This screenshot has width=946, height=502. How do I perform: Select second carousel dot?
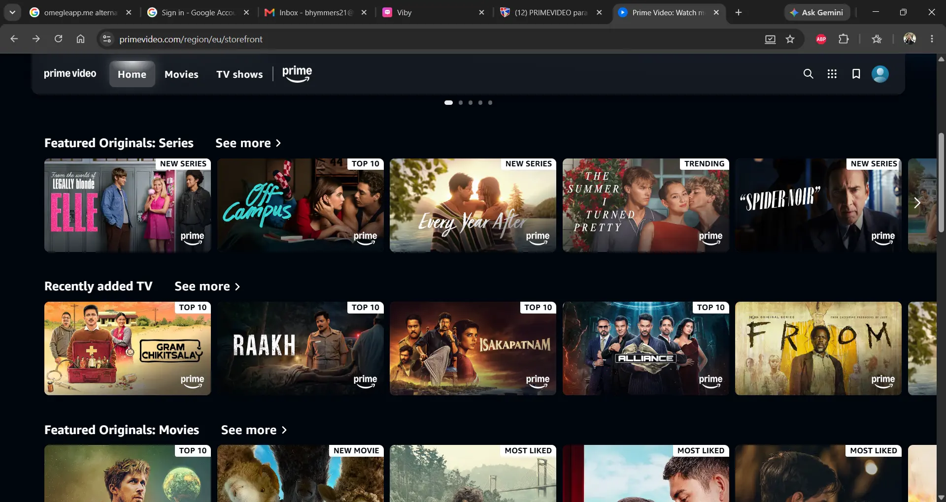click(x=461, y=103)
